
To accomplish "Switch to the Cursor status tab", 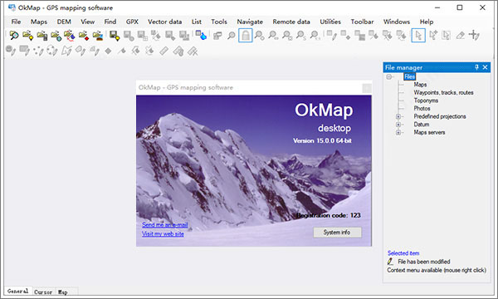I will (x=43, y=292).
